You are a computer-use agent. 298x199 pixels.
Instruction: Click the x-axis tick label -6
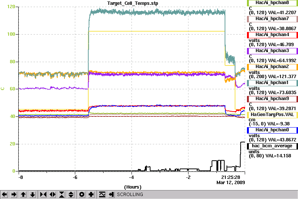75,177
